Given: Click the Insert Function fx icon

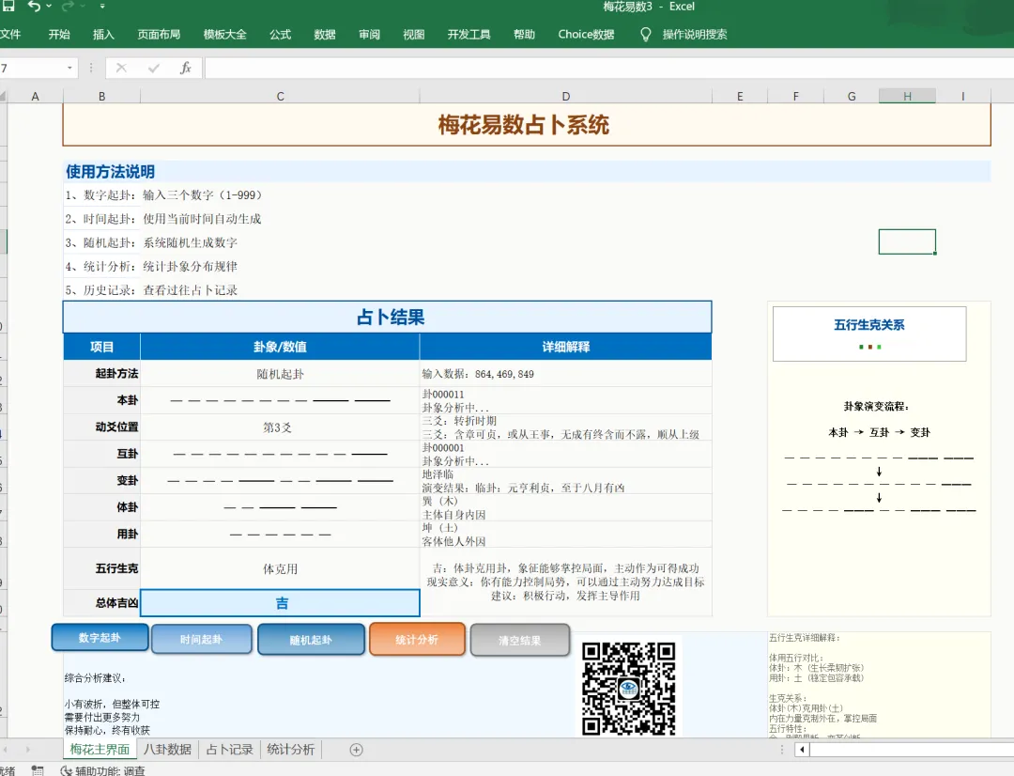Looking at the screenshot, I should point(186,68).
